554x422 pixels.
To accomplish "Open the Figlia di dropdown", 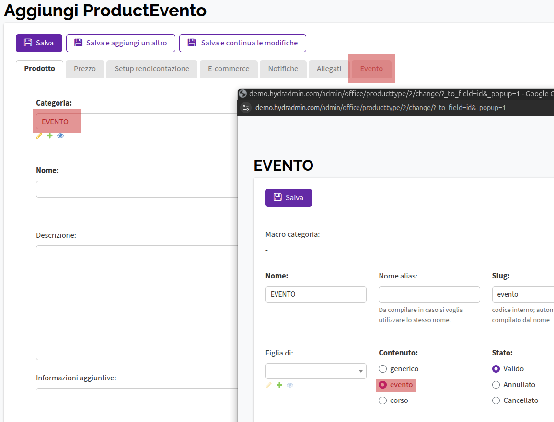I will pyautogui.click(x=316, y=371).
